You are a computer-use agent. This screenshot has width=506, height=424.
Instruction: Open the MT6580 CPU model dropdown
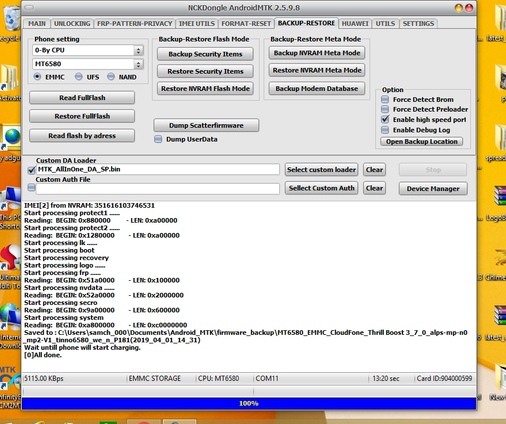click(x=87, y=64)
